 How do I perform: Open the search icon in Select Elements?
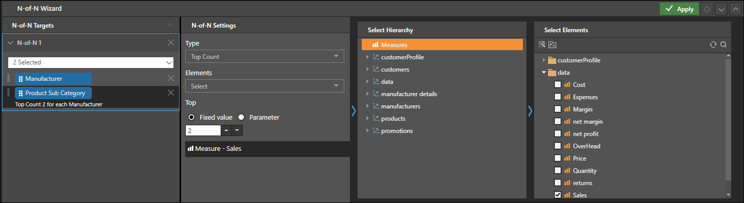[723, 44]
